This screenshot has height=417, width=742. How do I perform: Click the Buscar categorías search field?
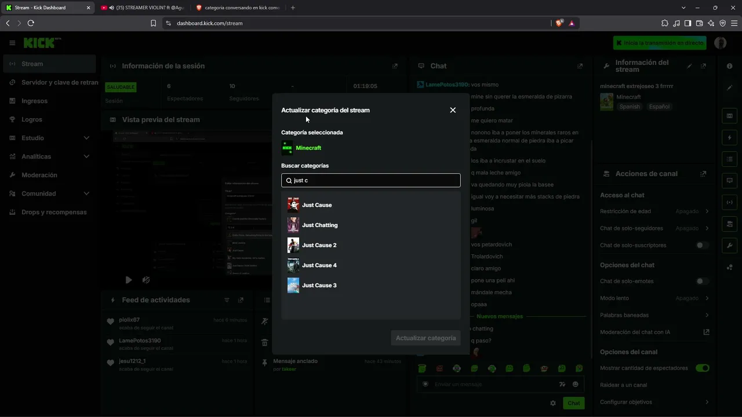coord(371,180)
